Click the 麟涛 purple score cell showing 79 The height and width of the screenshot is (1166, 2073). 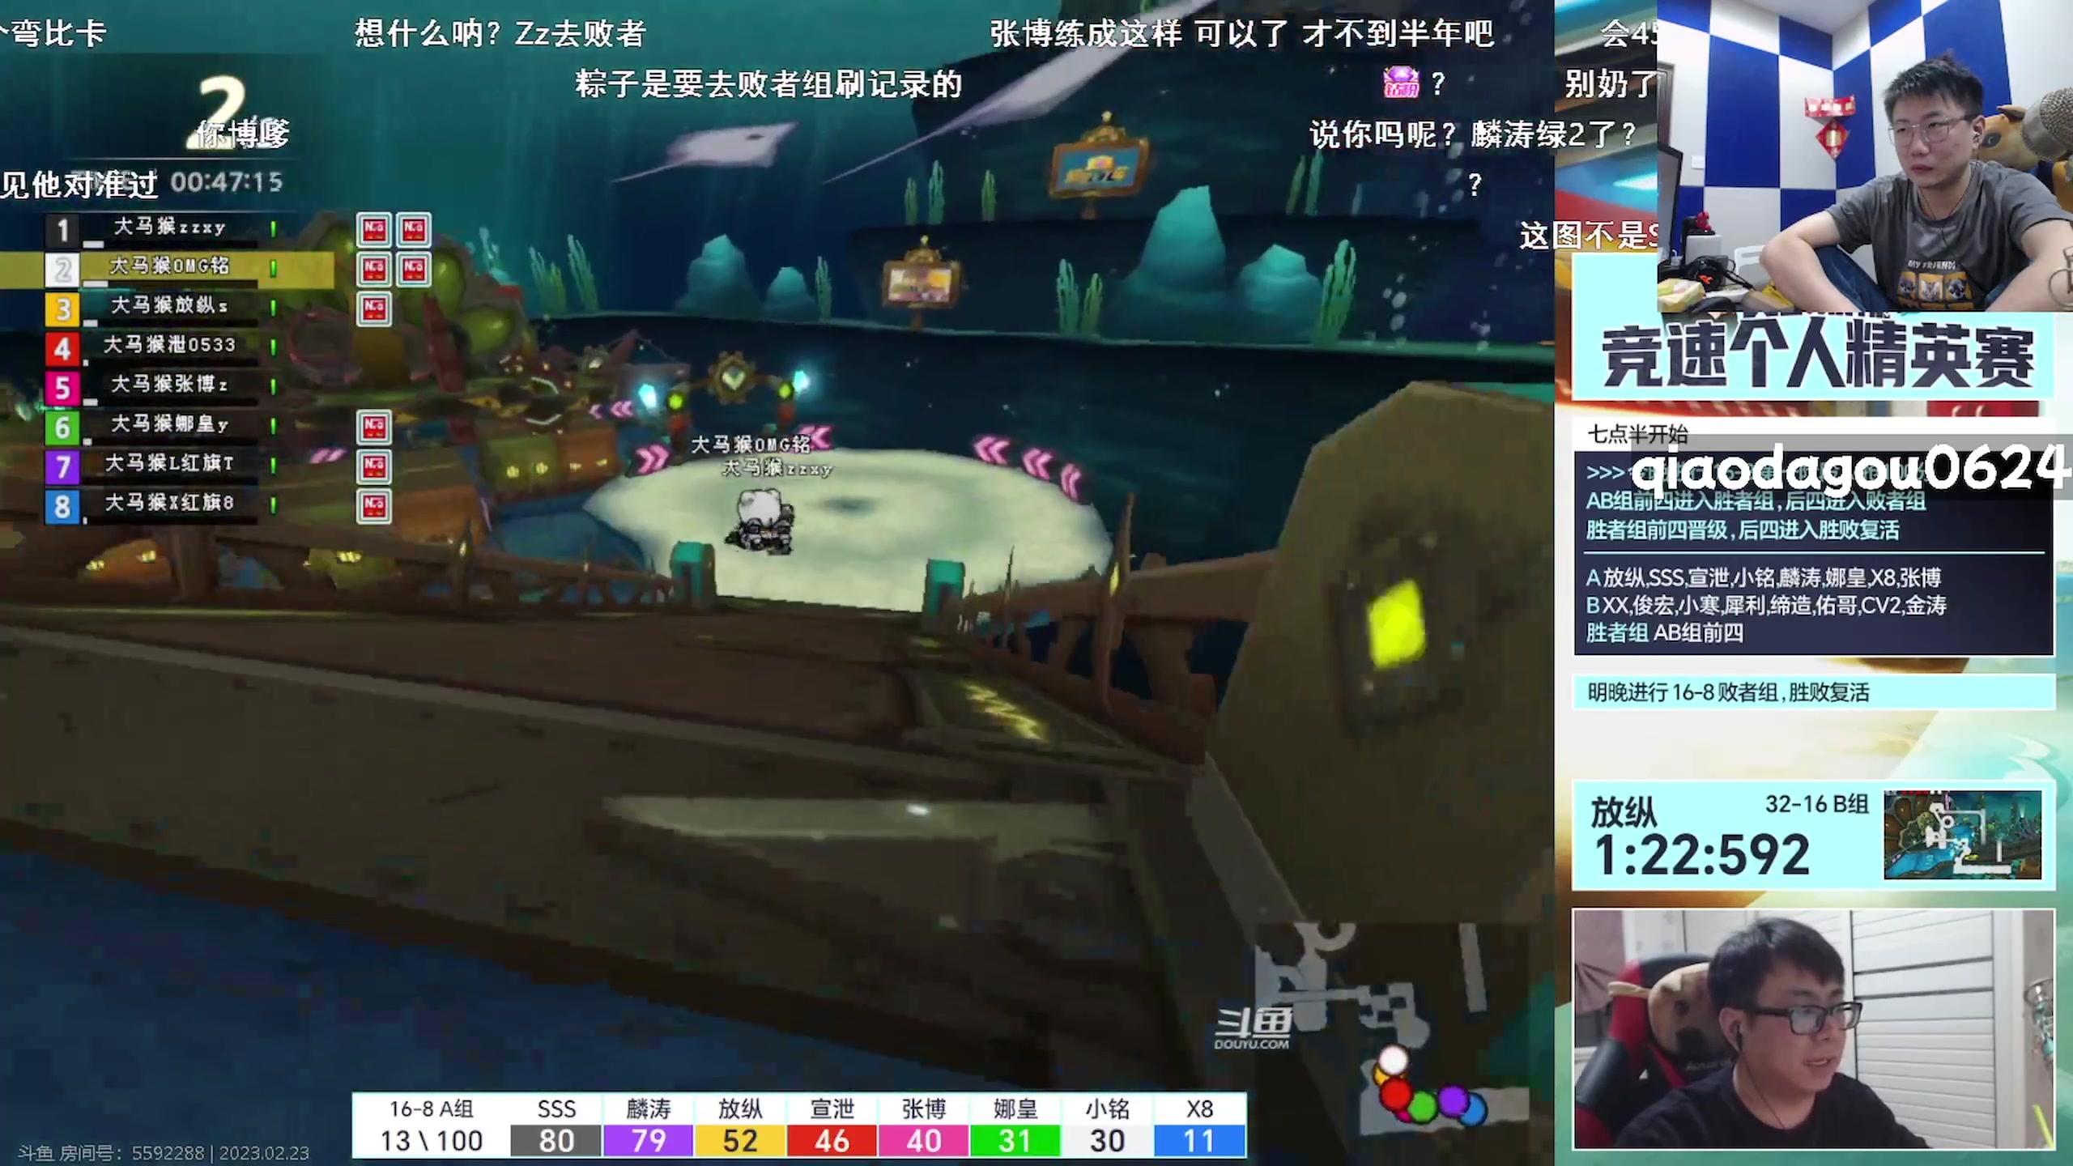pos(648,1140)
